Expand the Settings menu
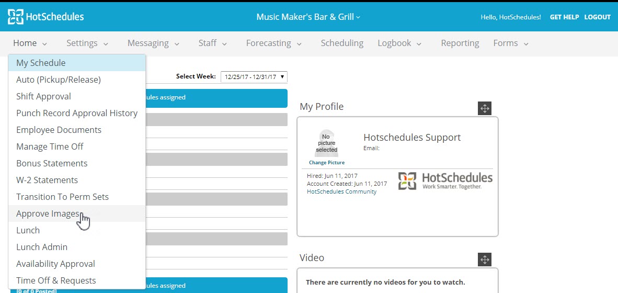The height and width of the screenshot is (293, 618). [87, 43]
